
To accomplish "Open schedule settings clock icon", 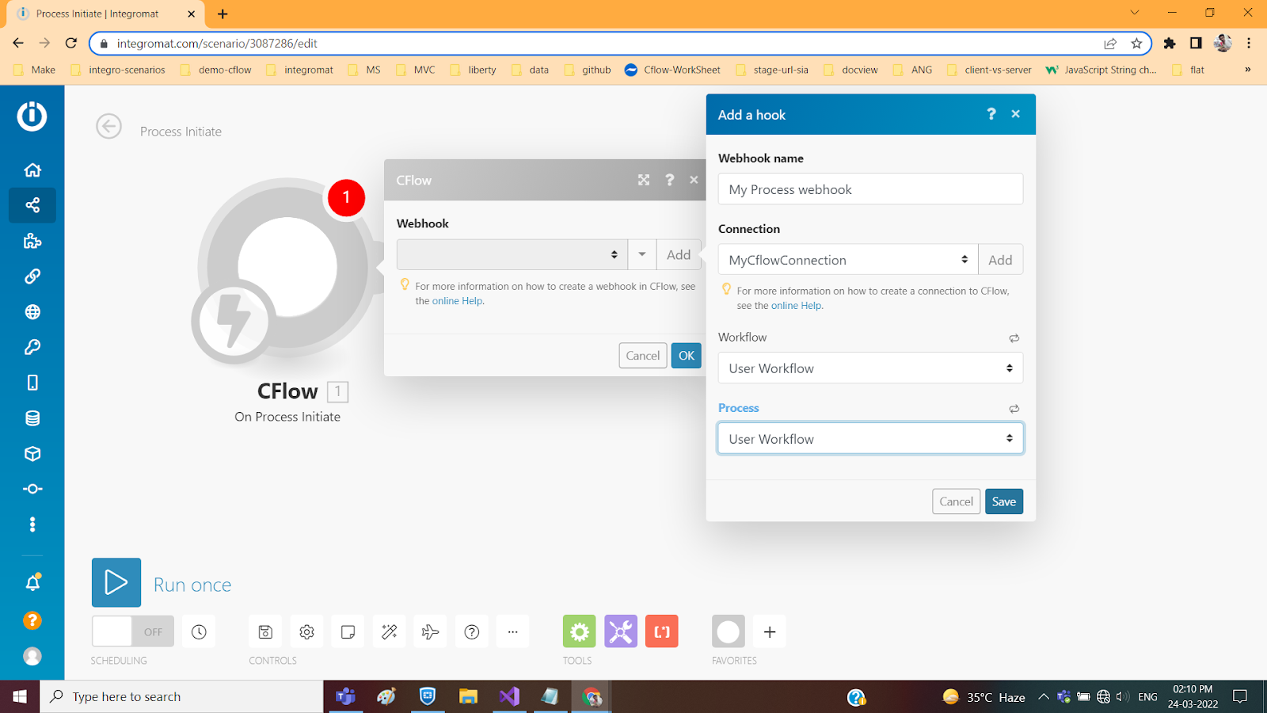I will point(199,631).
